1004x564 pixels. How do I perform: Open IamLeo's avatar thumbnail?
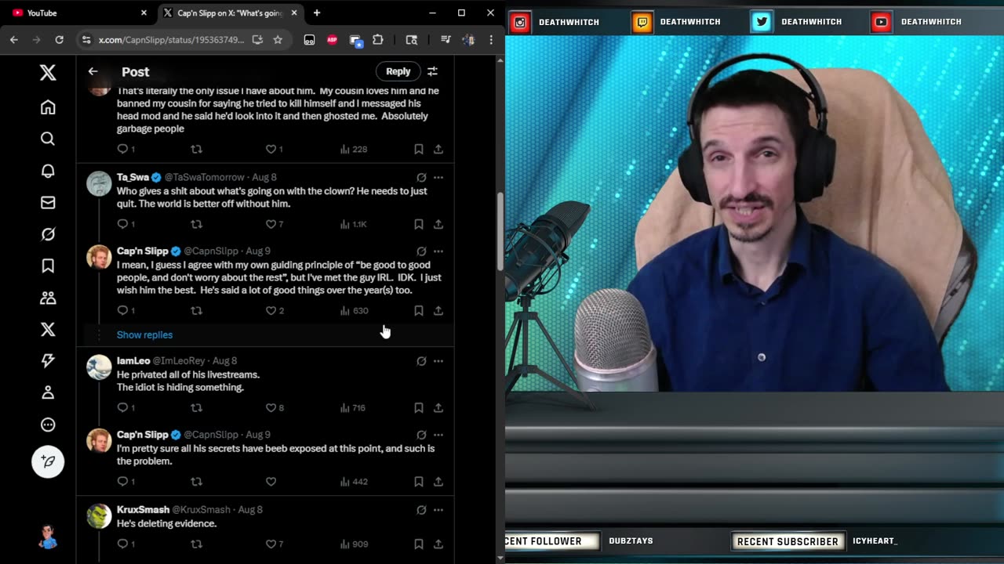pyautogui.click(x=99, y=367)
